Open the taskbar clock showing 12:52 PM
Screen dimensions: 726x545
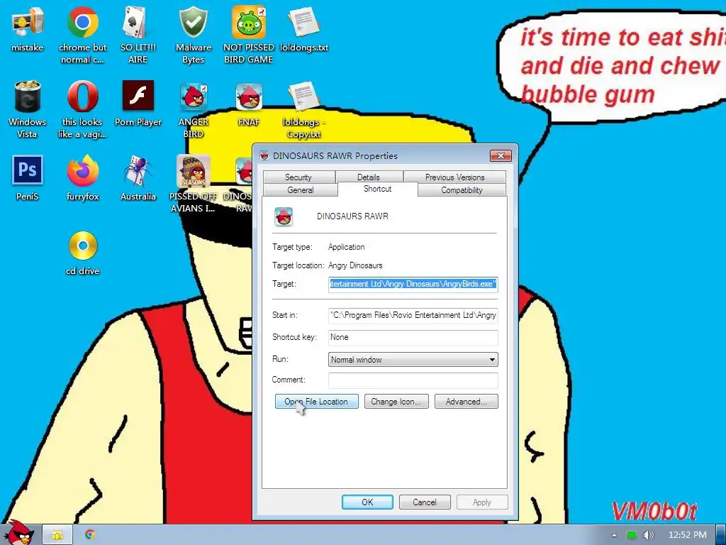point(688,535)
